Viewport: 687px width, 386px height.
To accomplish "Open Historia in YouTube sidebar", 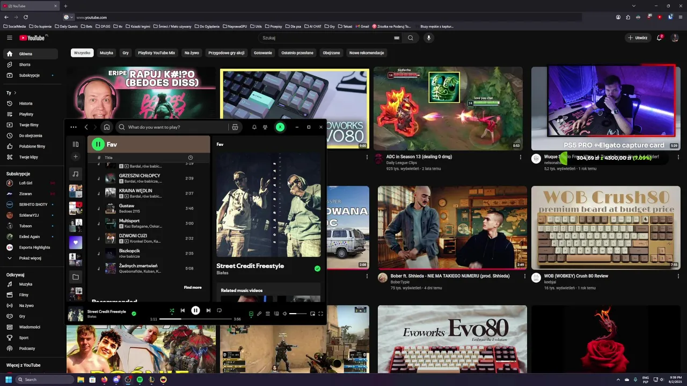I will (30, 103).
